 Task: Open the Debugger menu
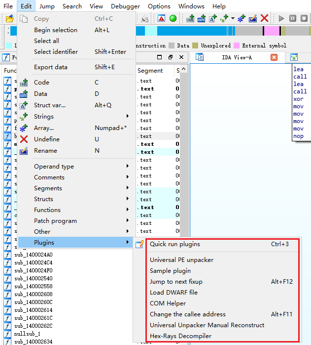pyautogui.click(x=125, y=6)
